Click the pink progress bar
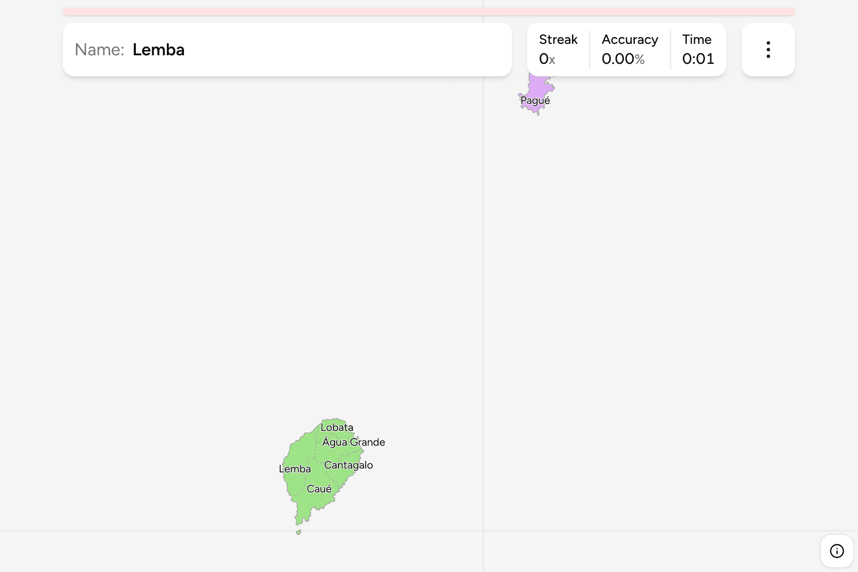The height and width of the screenshot is (572, 858). point(429,11)
